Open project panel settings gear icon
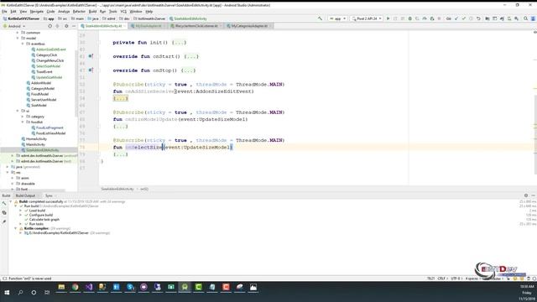This screenshot has width=537, height=302. (66, 26)
